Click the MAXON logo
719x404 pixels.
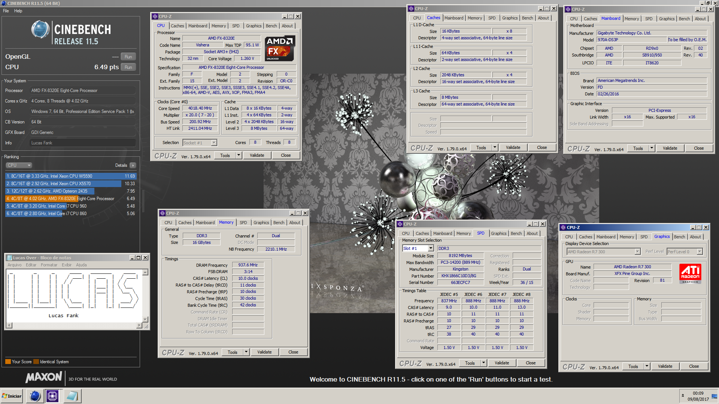44,377
